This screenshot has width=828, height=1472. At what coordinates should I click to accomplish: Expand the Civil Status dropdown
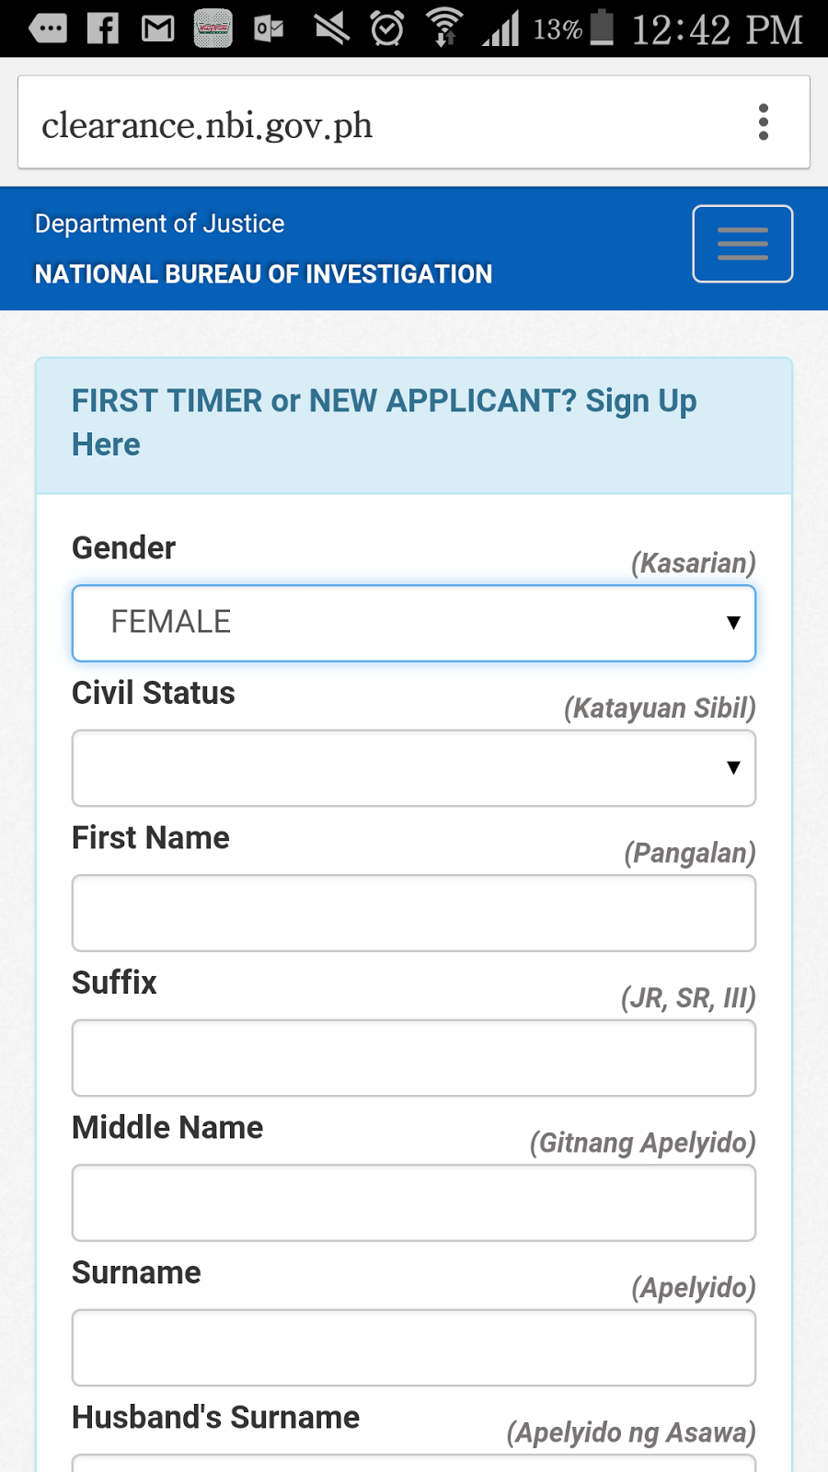pos(414,768)
